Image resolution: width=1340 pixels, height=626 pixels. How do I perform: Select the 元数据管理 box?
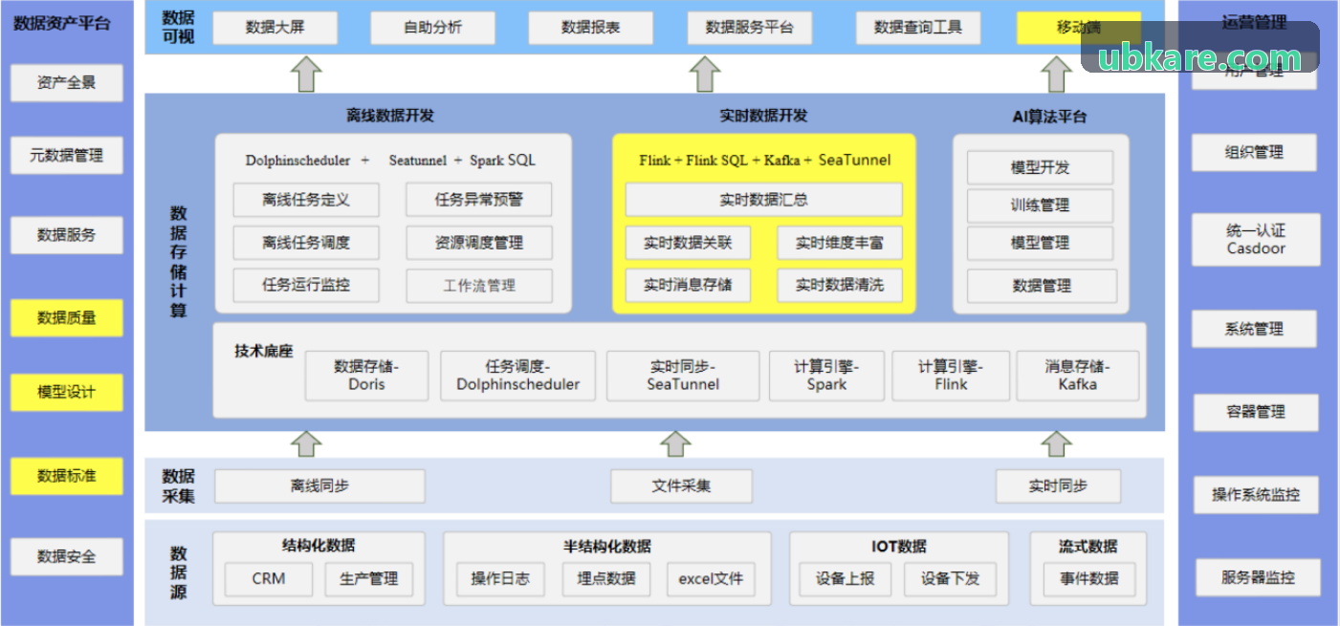click(x=67, y=155)
